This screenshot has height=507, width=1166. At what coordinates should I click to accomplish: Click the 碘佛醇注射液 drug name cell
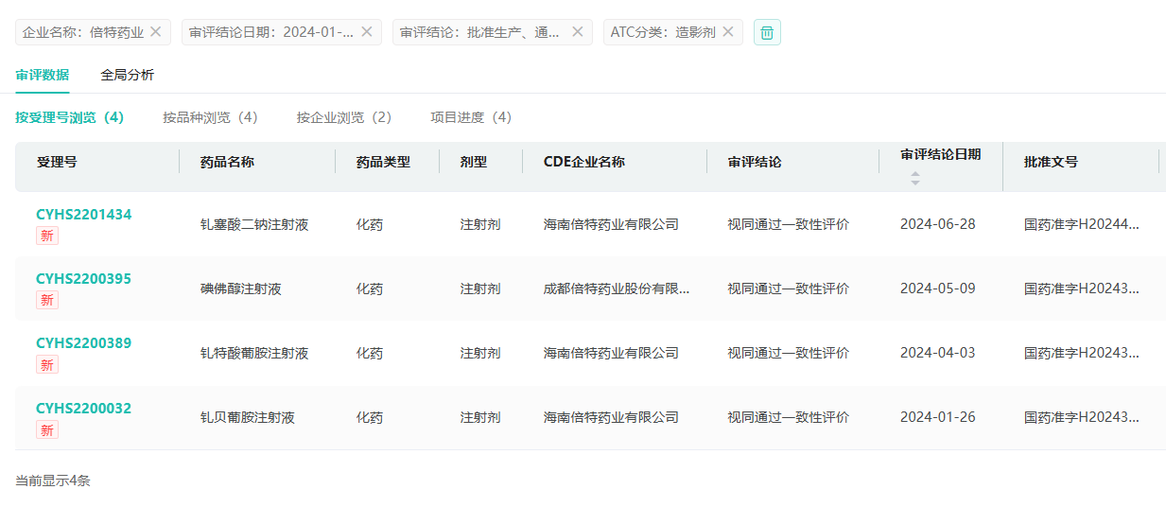click(x=240, y=289)
